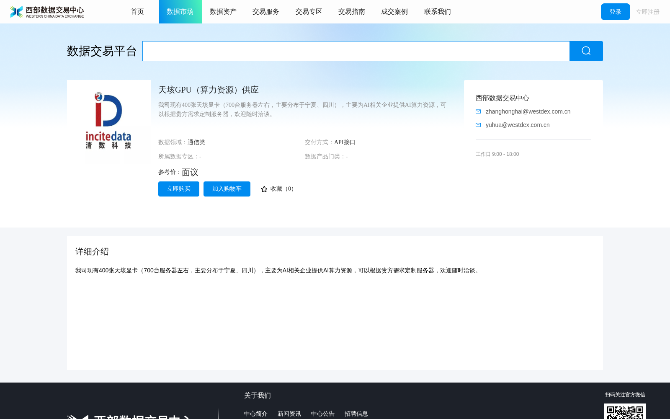Click the 加入购物车 add to cart button
This screenshot has height=419, width=670.
(227, 189)
